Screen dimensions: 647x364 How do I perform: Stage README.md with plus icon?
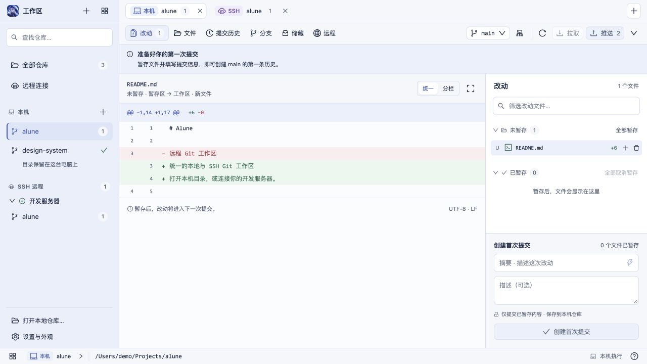(625, 148)
